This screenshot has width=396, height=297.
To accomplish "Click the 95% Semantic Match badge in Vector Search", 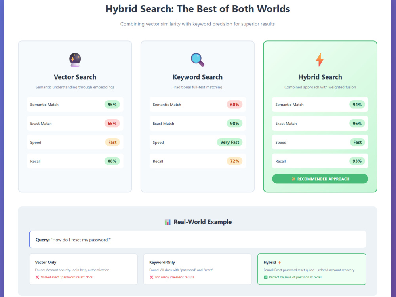I will [112, 105].
